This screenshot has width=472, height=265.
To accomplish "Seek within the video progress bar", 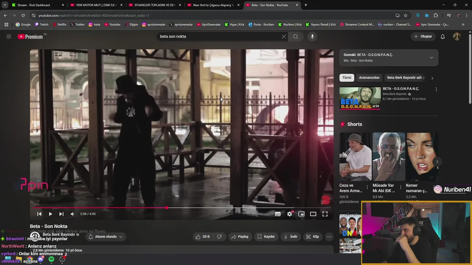I will coord(182,208).
